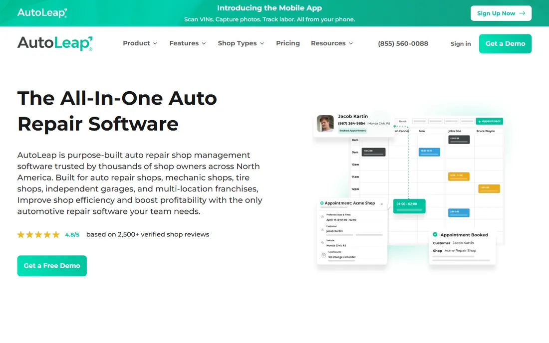Expand the Product dropdown menu
549x343 pixels.
pyautogui.click(x=140, y=43)
